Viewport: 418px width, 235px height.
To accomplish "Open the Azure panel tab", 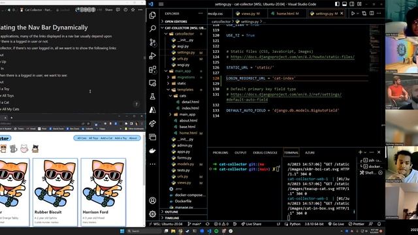I will tap(310, 153).
